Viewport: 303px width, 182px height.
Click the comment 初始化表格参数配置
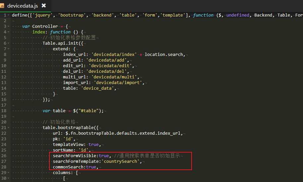pyautogui.click(x=69, y=38)
